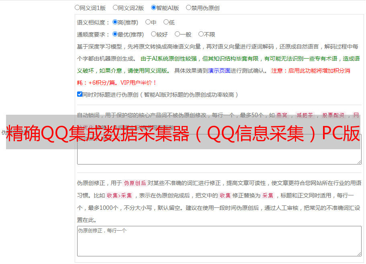Viewport: 366px width, 264px height.
Task: Click the red VIP用户半价 notice text
Action: (138, 83)
